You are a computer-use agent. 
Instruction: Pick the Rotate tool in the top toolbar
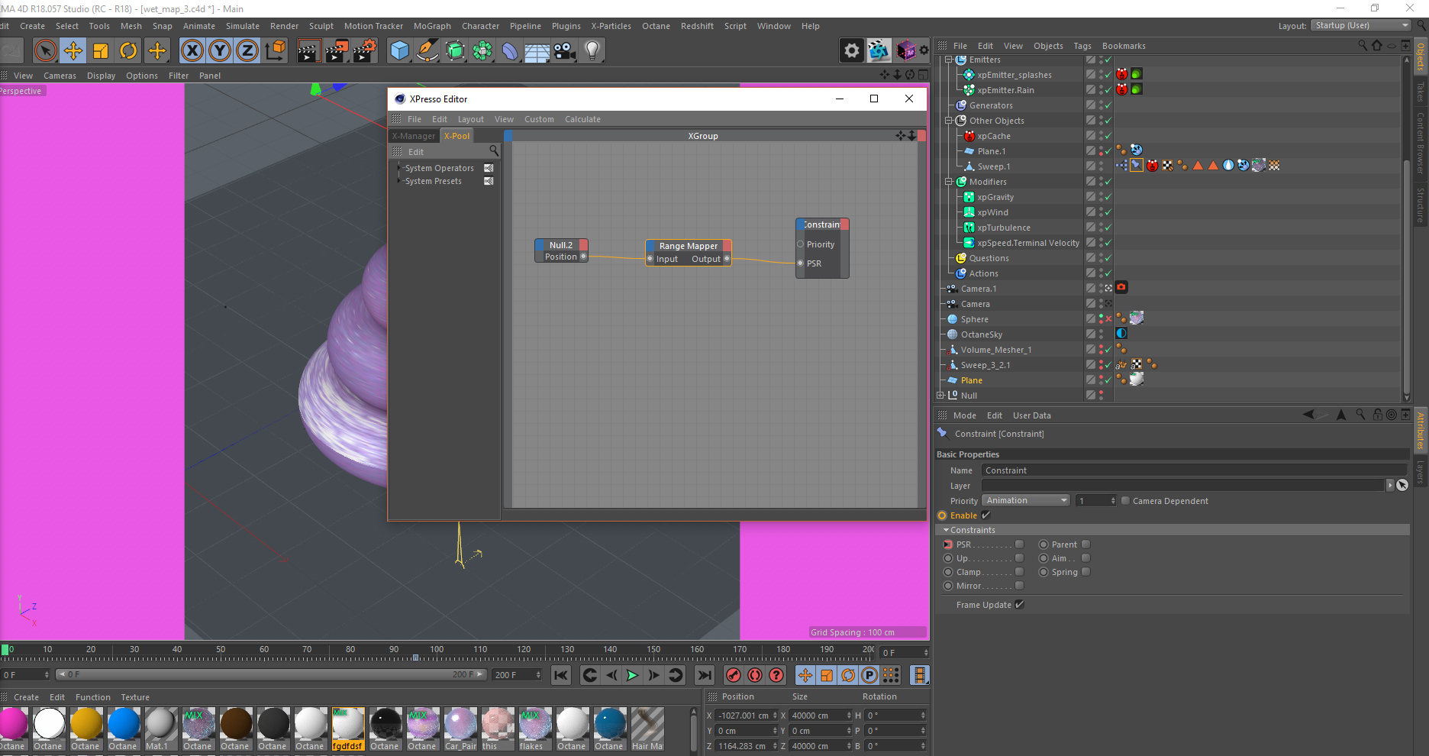pyautogui.click(x=128, y=51)
